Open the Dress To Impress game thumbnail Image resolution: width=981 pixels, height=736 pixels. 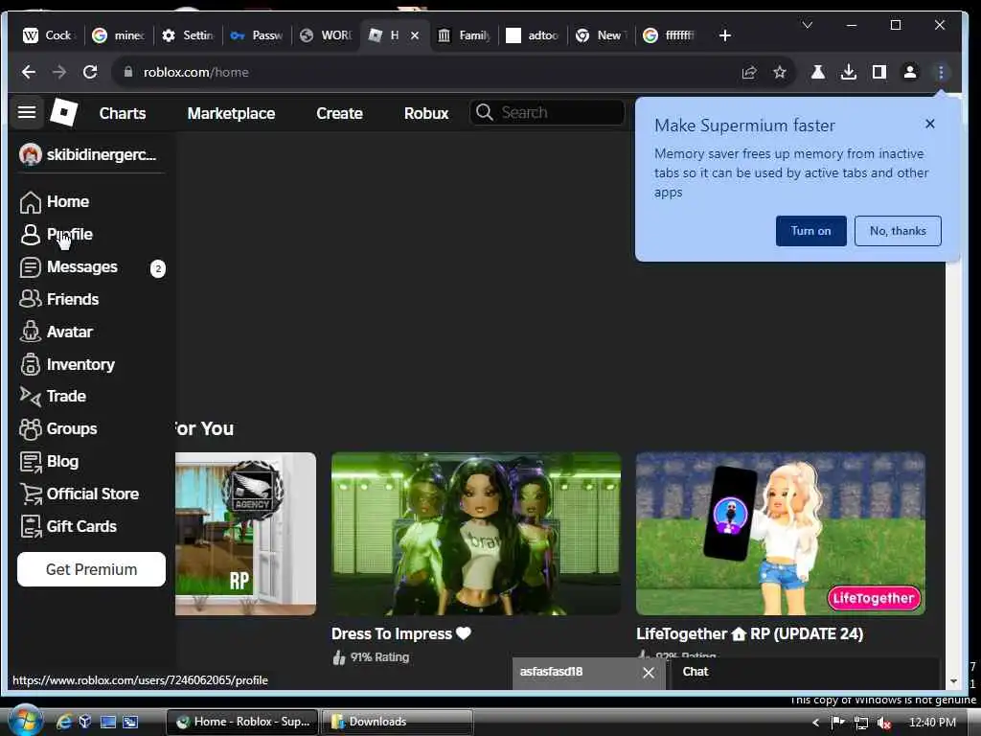pyautogui.click(x=476, y=534)
